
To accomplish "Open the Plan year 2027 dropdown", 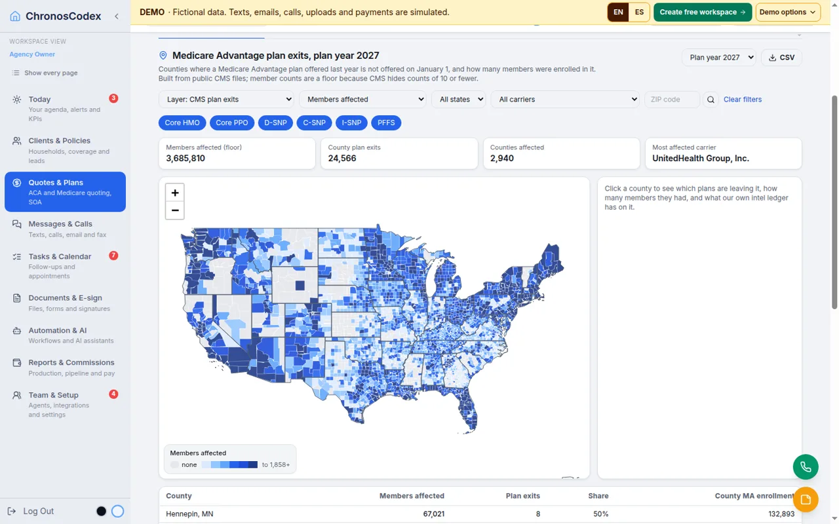I will point(719,58).
